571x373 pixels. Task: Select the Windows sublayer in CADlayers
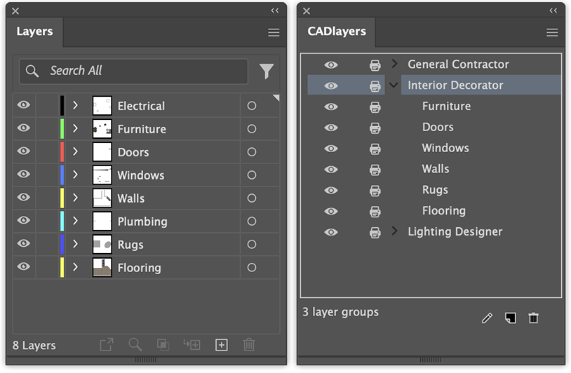pyautogui.click(x=445, y=148)
